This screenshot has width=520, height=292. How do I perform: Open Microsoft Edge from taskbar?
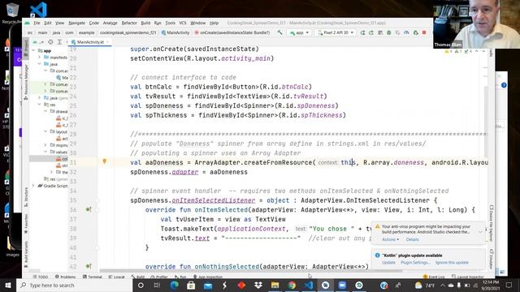[x=174, y=285]
